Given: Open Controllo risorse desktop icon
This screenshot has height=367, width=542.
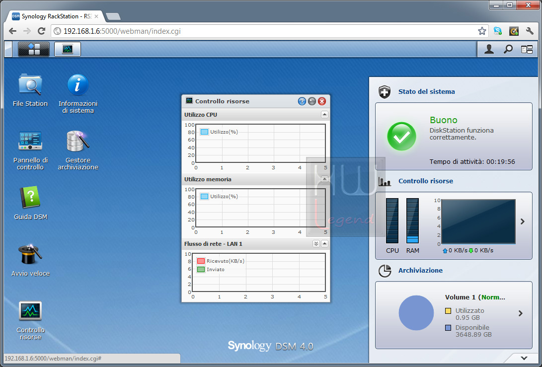Looking at the screenshot, I should tap(30, 320).
